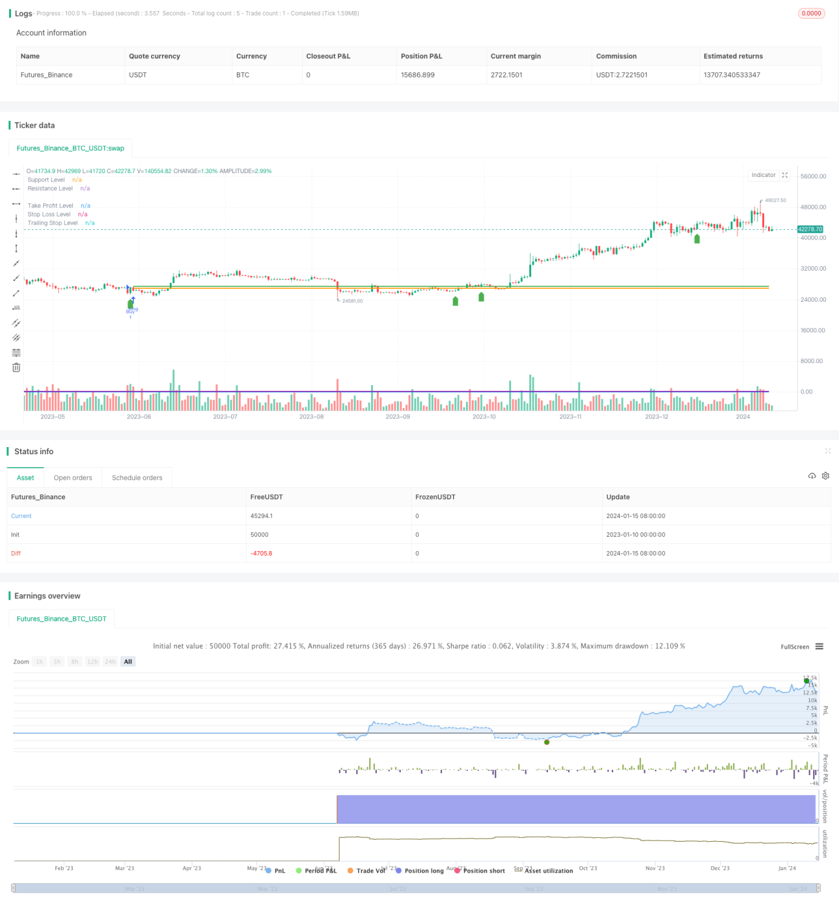Select the horizontal straight line drawing tool
This screenshot has height=907, width=839.
tap(16, 174)
